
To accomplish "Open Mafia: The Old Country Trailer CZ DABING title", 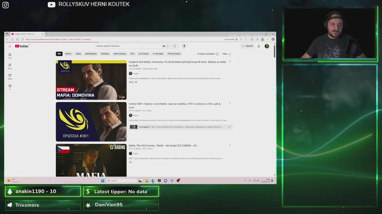I will click(162, 146).
